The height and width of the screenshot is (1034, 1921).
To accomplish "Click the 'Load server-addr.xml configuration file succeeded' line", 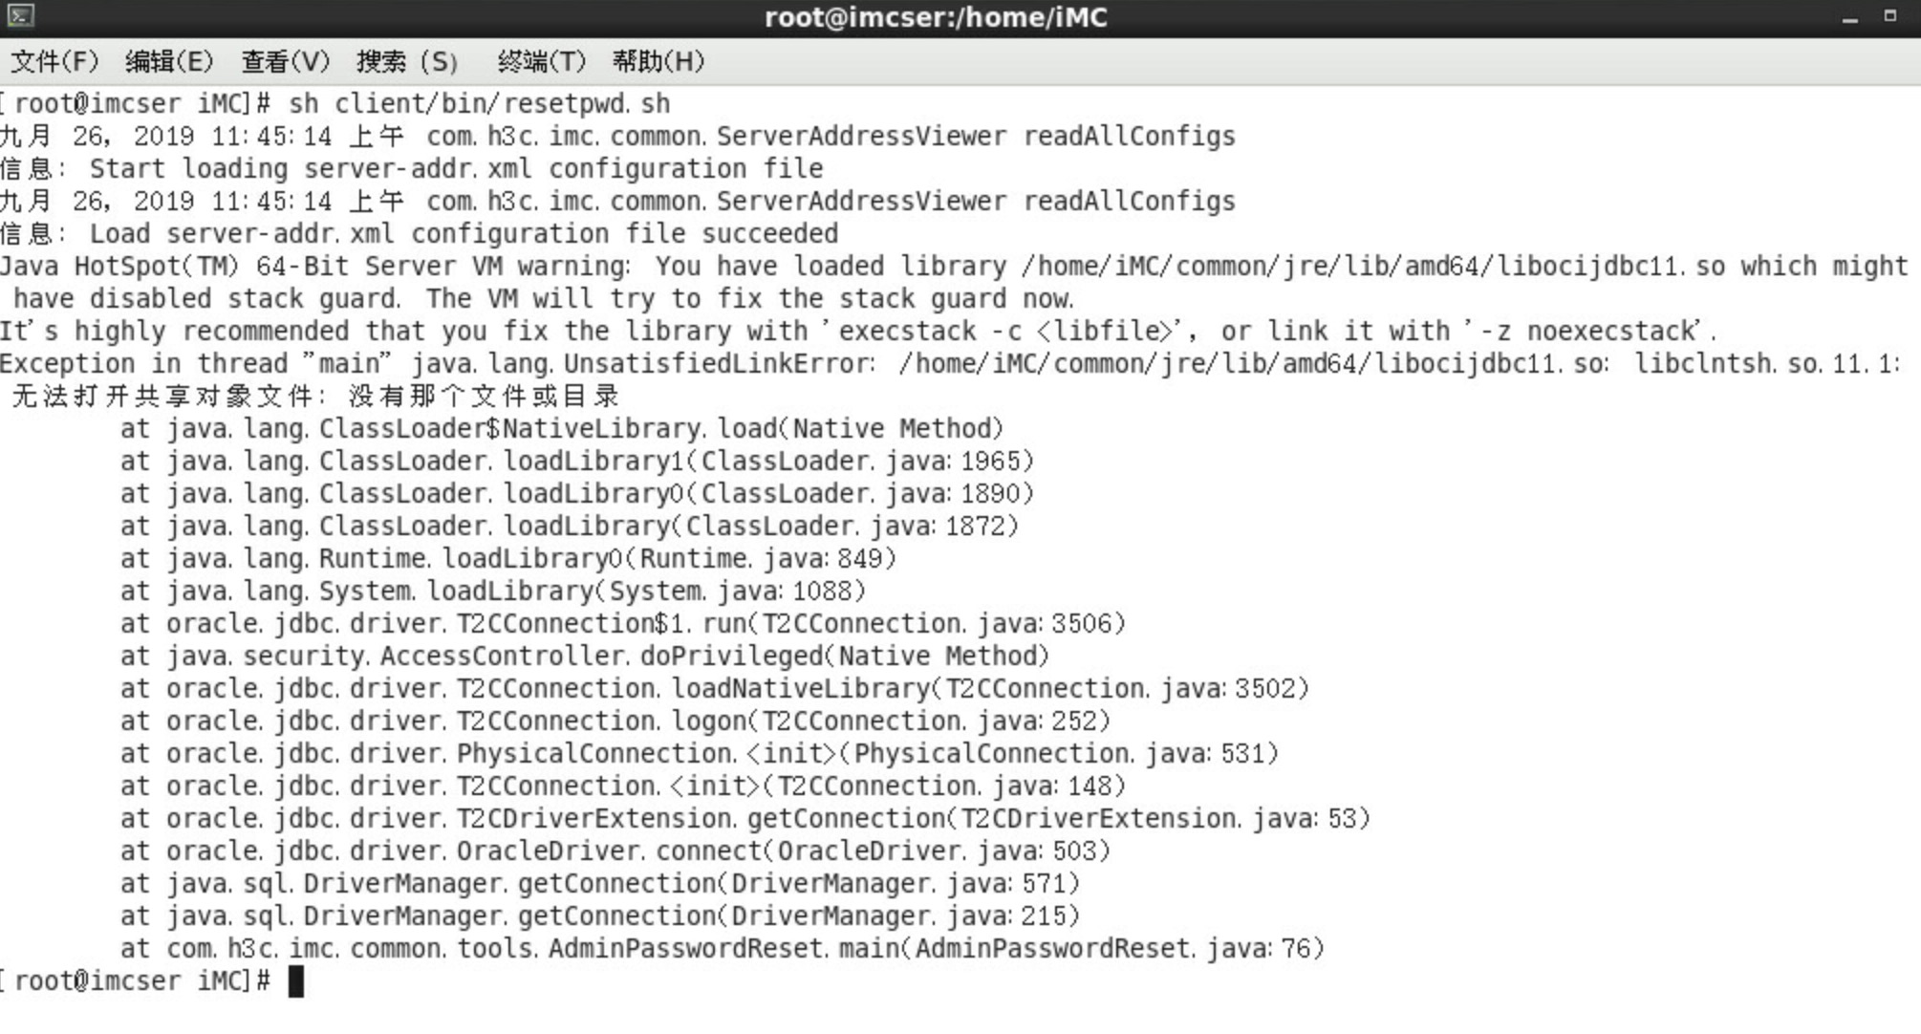I will pos(464,234).
